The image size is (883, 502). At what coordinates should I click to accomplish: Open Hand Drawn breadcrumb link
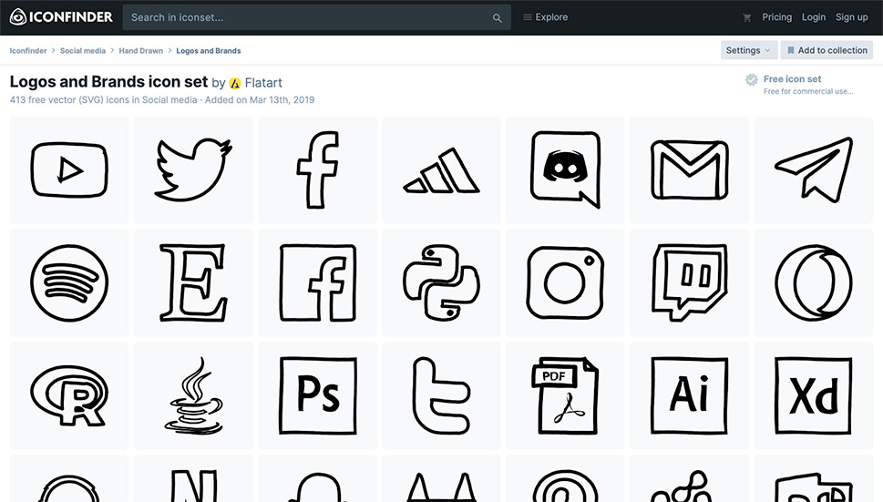pyautogui.click(x=140, y=51)
